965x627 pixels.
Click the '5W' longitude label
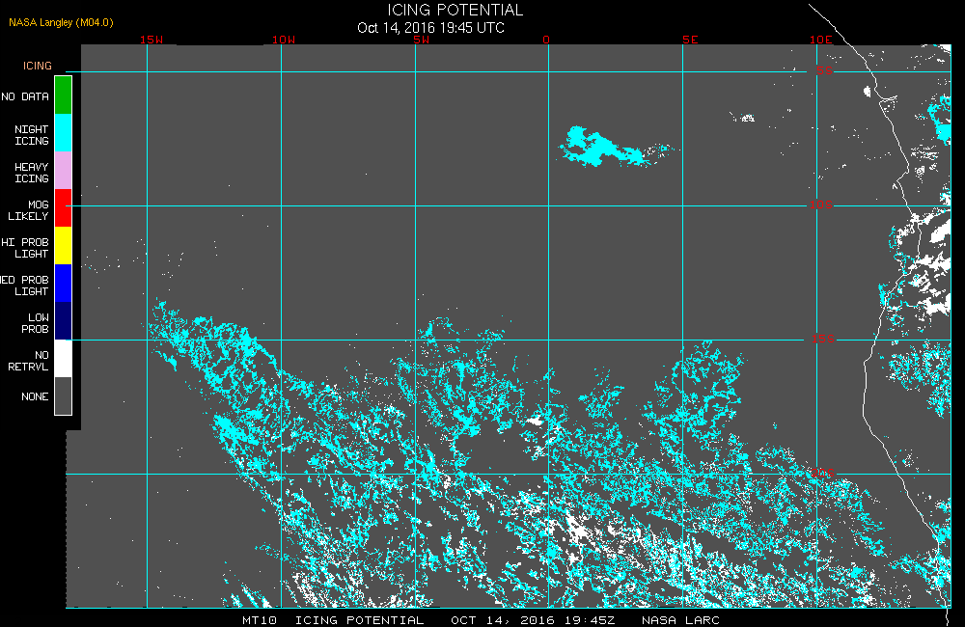[422, 40]
